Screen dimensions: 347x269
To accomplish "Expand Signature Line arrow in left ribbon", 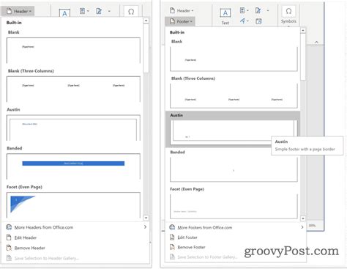I will pyautogui.click(x=109, y=11).
